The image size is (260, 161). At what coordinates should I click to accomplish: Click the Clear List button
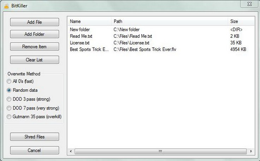click(35, 60)
